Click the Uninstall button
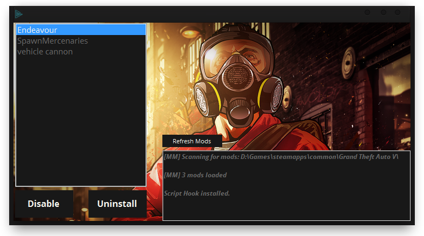 pos(118,204)
